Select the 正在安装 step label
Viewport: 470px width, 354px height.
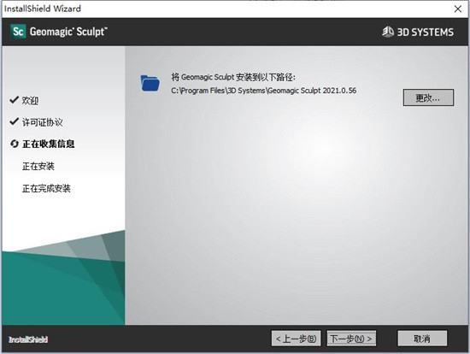coord(38,166)
